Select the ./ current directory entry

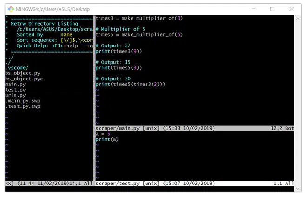click(x=8, y=62)
